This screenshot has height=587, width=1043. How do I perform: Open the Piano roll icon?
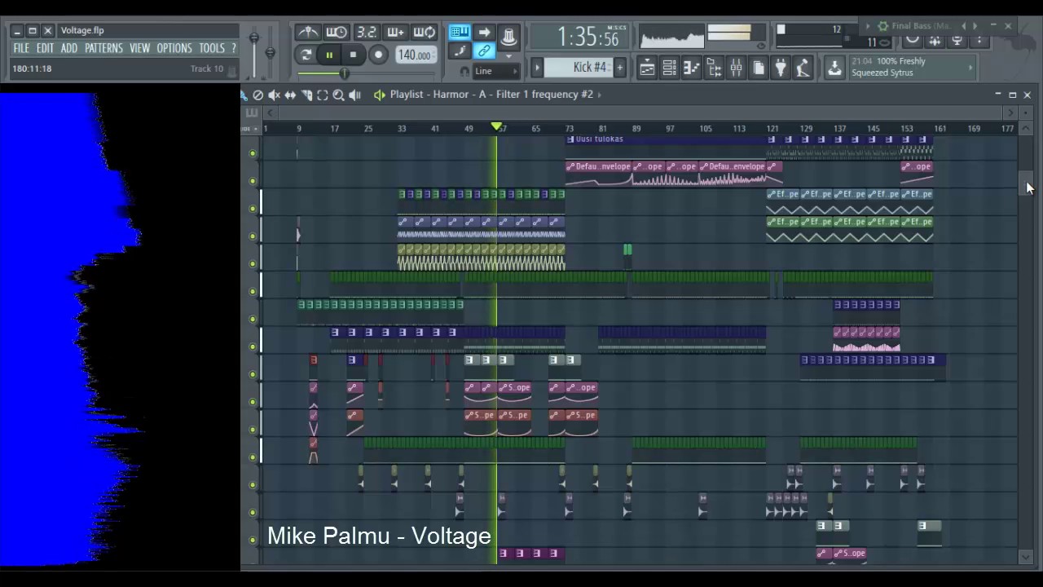(x=691, y=68)
